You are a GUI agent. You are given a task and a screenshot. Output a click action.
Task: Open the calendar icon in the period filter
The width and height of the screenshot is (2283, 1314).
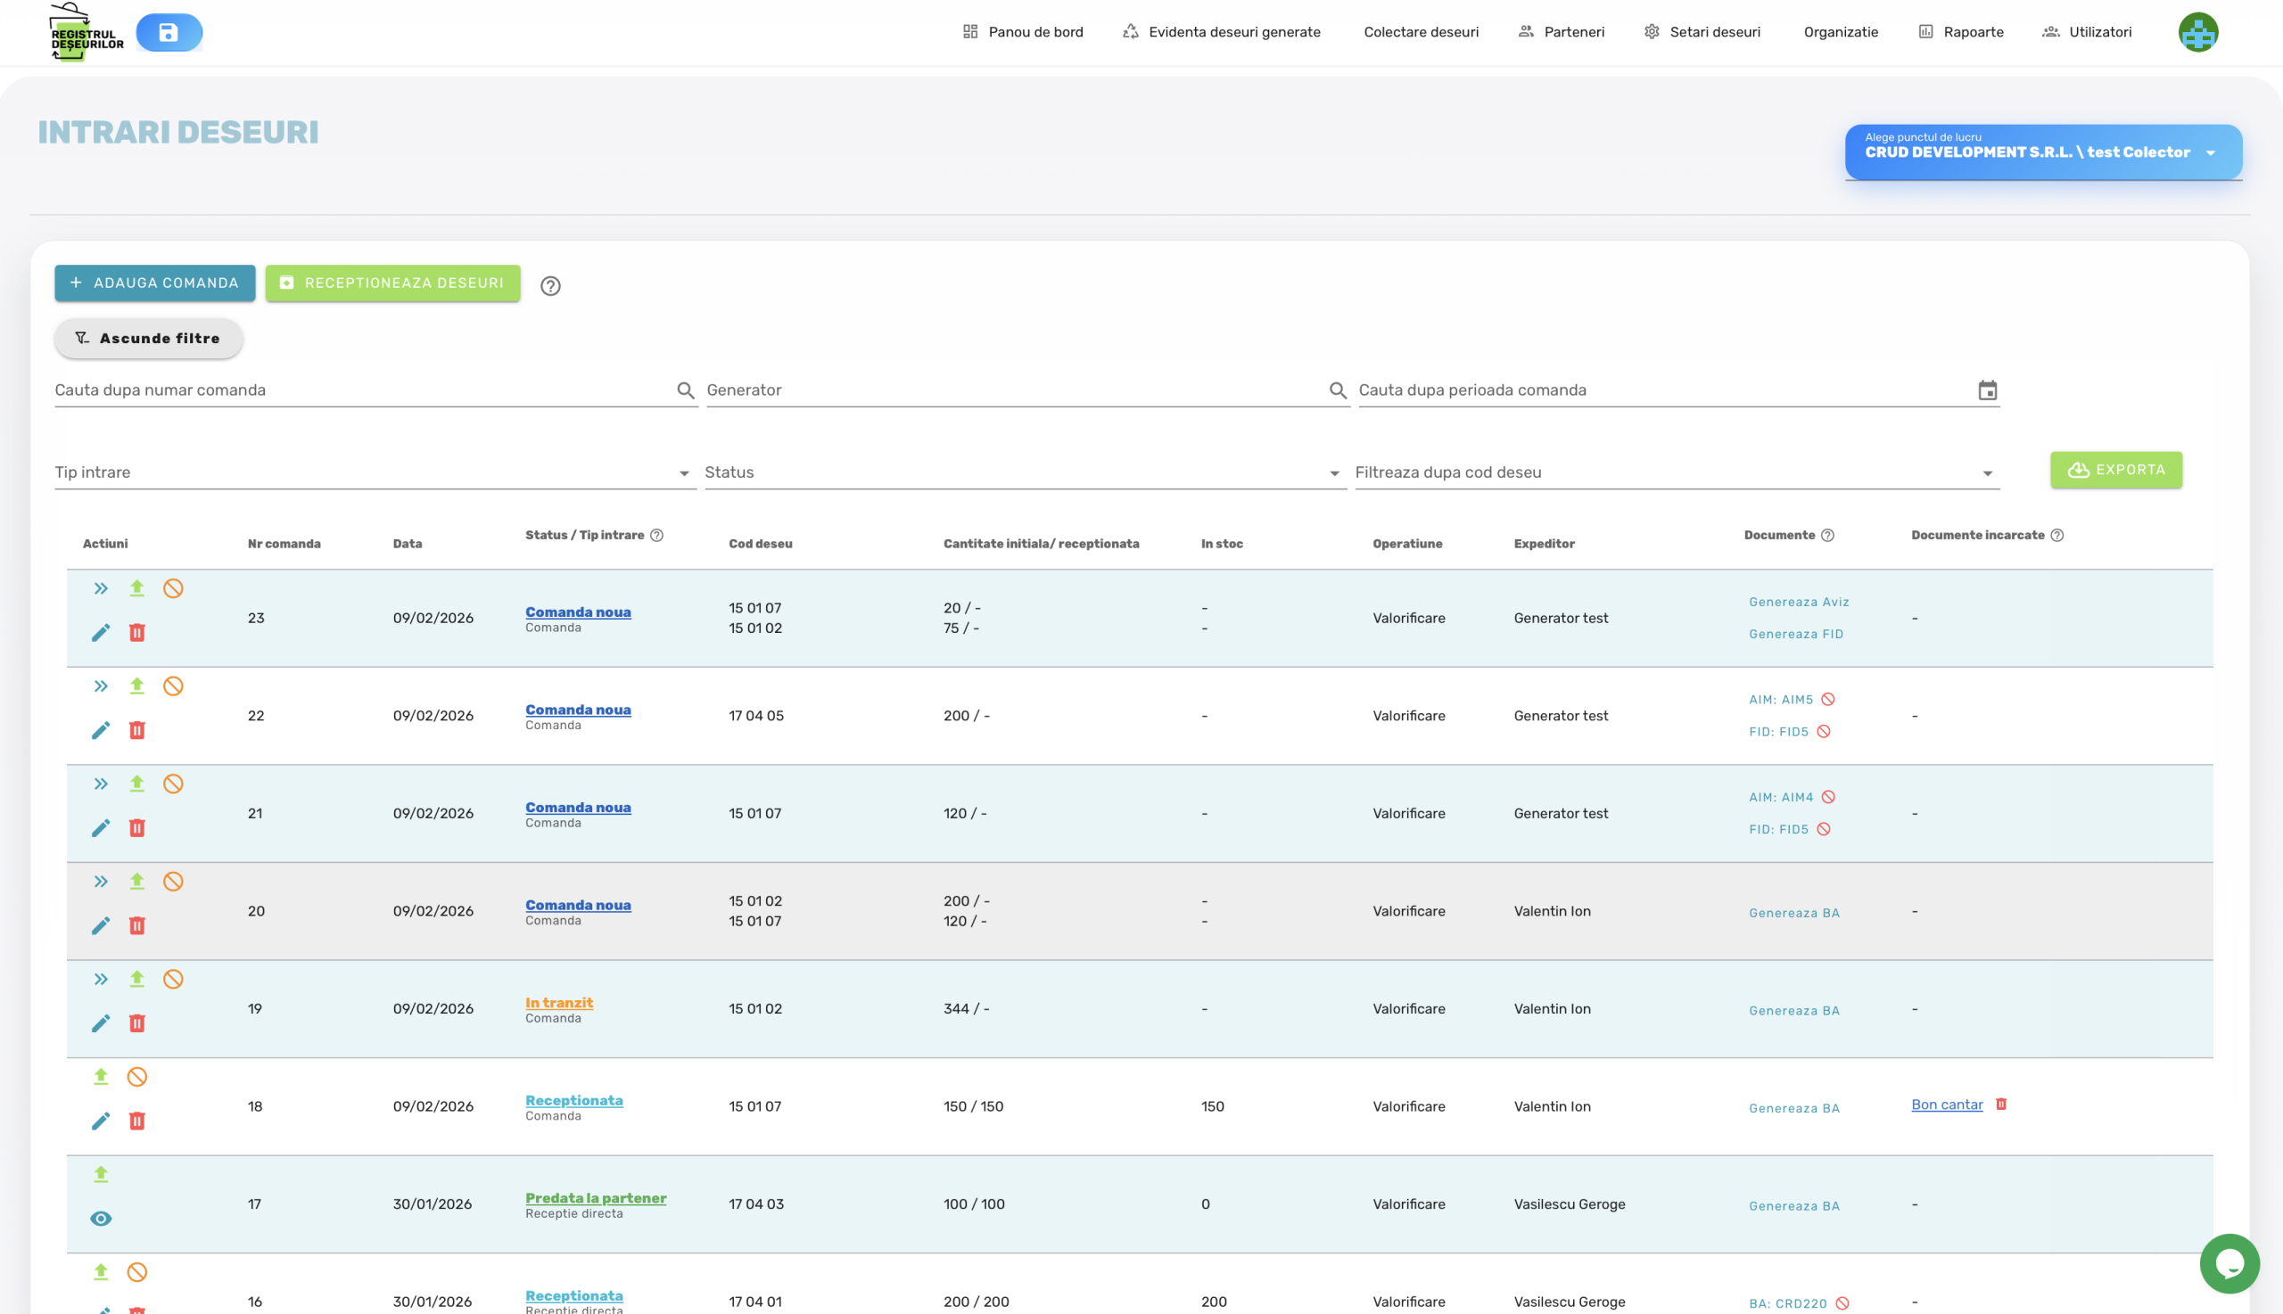point(1987,390)
